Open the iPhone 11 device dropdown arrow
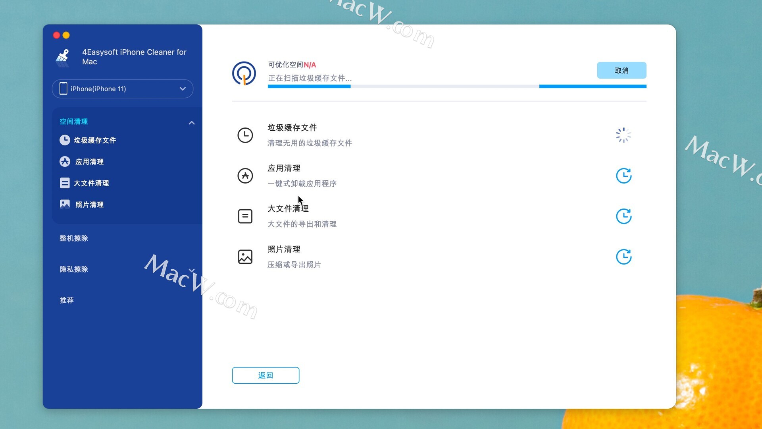 (183, 89)
